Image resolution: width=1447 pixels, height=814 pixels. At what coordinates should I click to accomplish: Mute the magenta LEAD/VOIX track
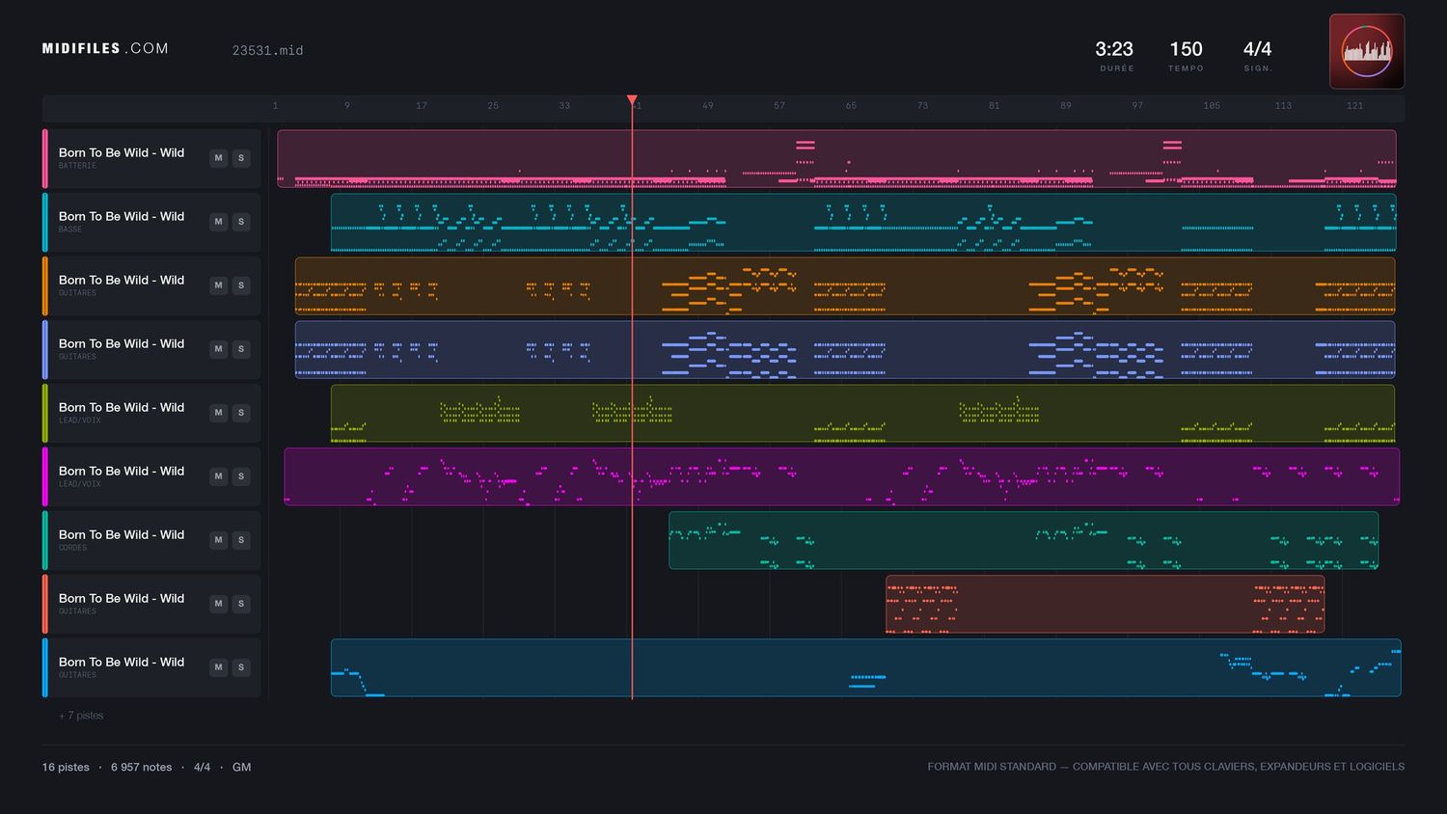[x=219, y=476]
